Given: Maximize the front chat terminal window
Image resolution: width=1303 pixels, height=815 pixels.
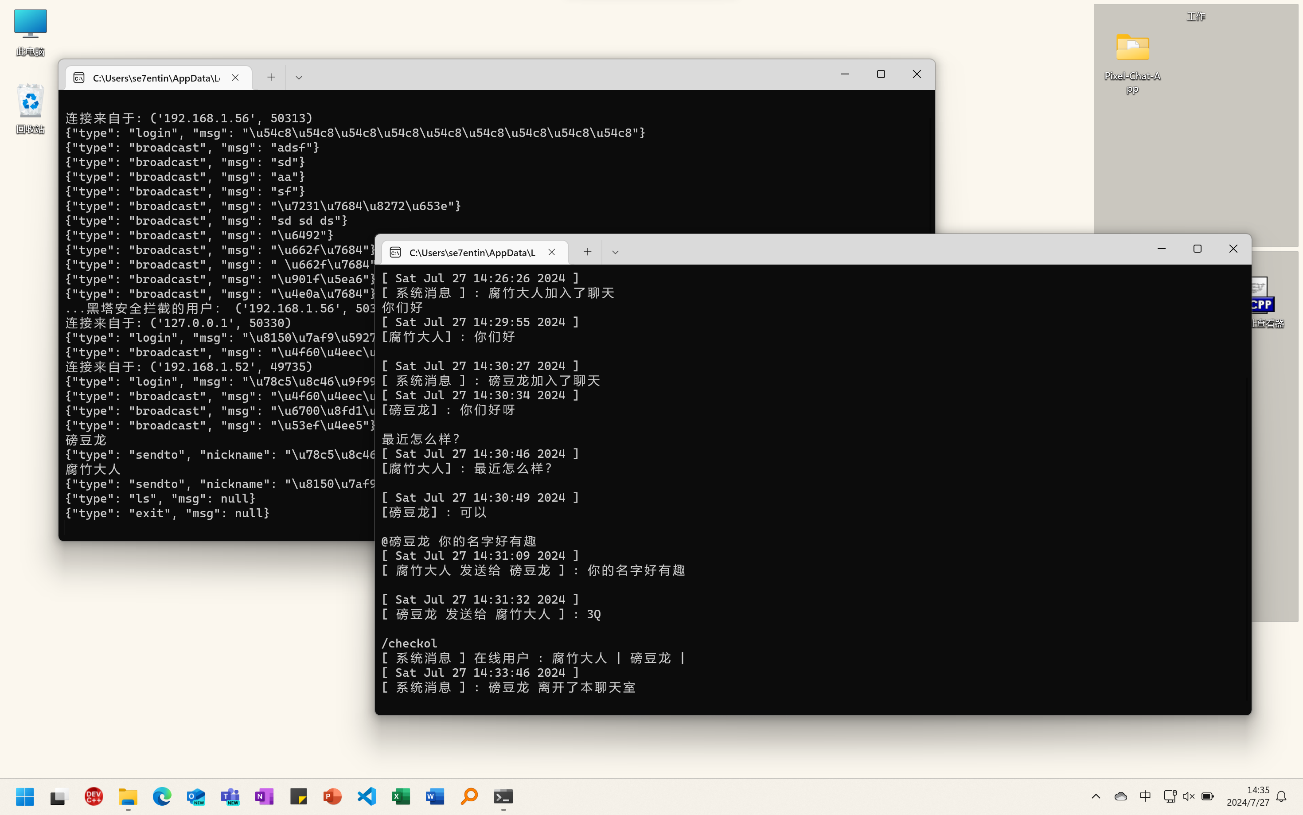Looking at the screenshot, I should (1198, 249).
